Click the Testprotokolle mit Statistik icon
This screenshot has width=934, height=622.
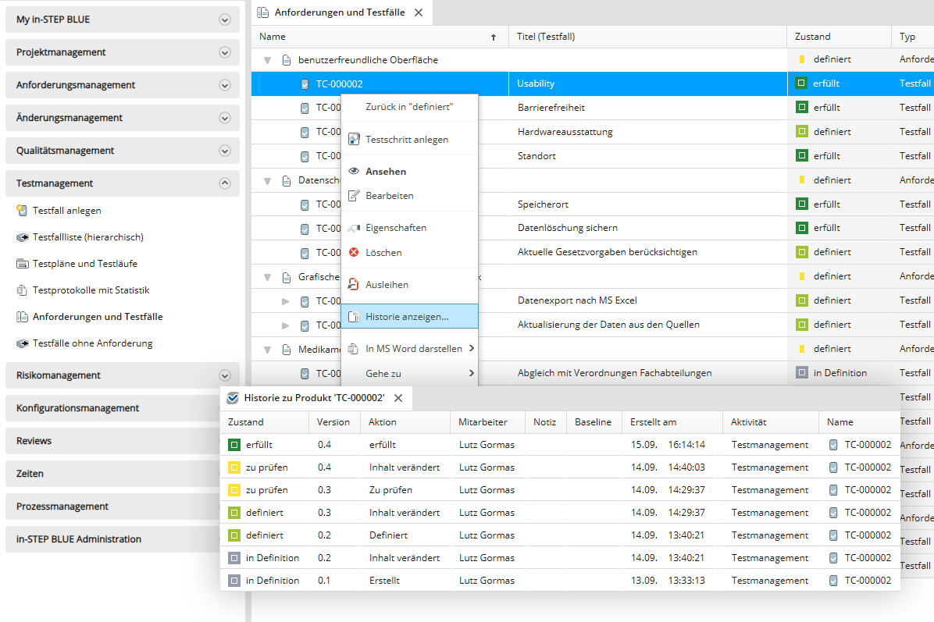click(22, 290)
